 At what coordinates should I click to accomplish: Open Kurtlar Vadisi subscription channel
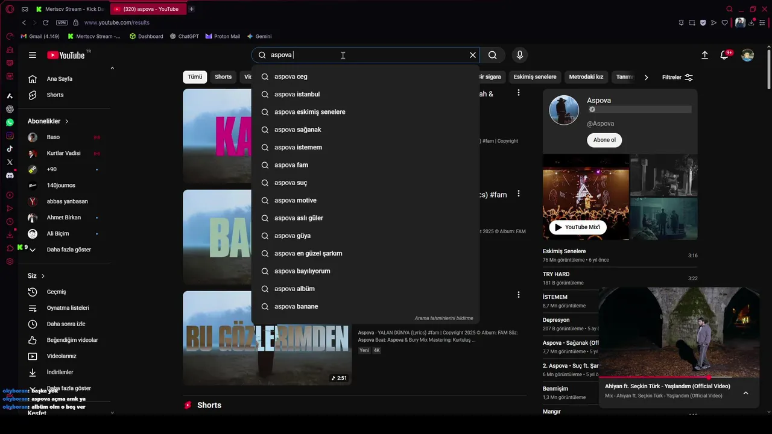click(65, 153)
